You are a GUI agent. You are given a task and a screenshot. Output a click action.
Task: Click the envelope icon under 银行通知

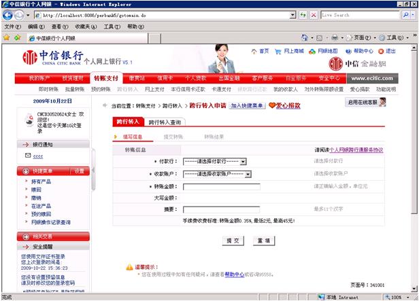(x=28, y=156)
